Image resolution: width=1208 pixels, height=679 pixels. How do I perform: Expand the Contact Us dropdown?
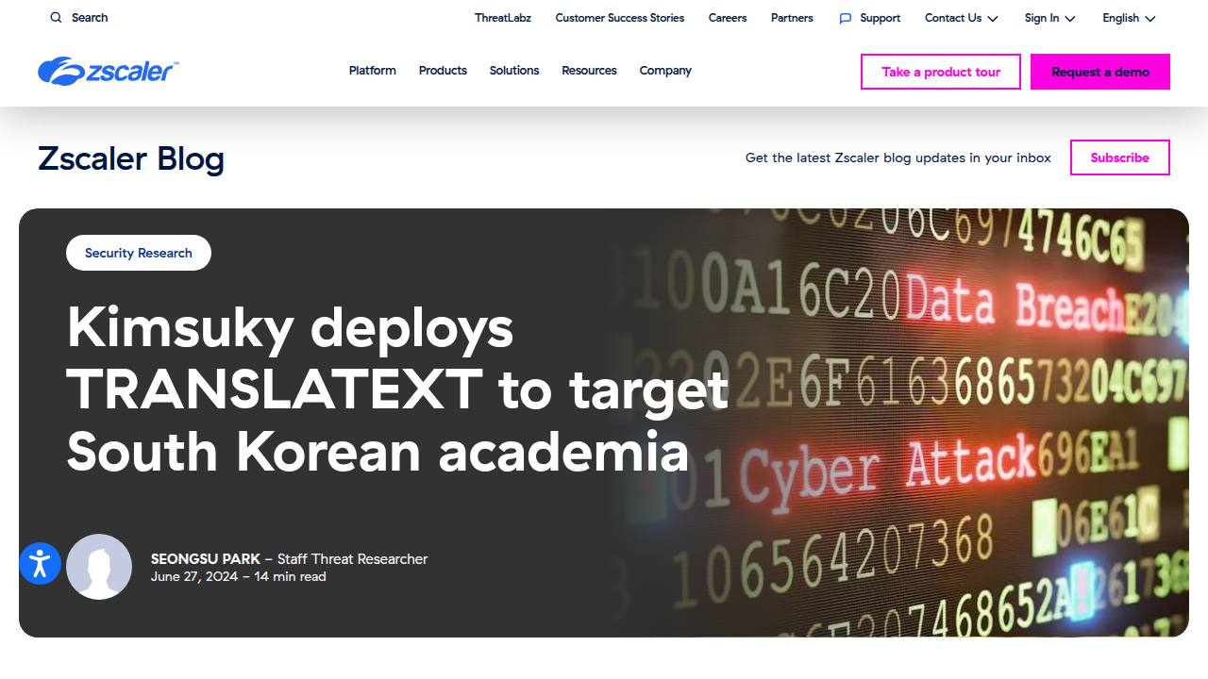[961, 18]
